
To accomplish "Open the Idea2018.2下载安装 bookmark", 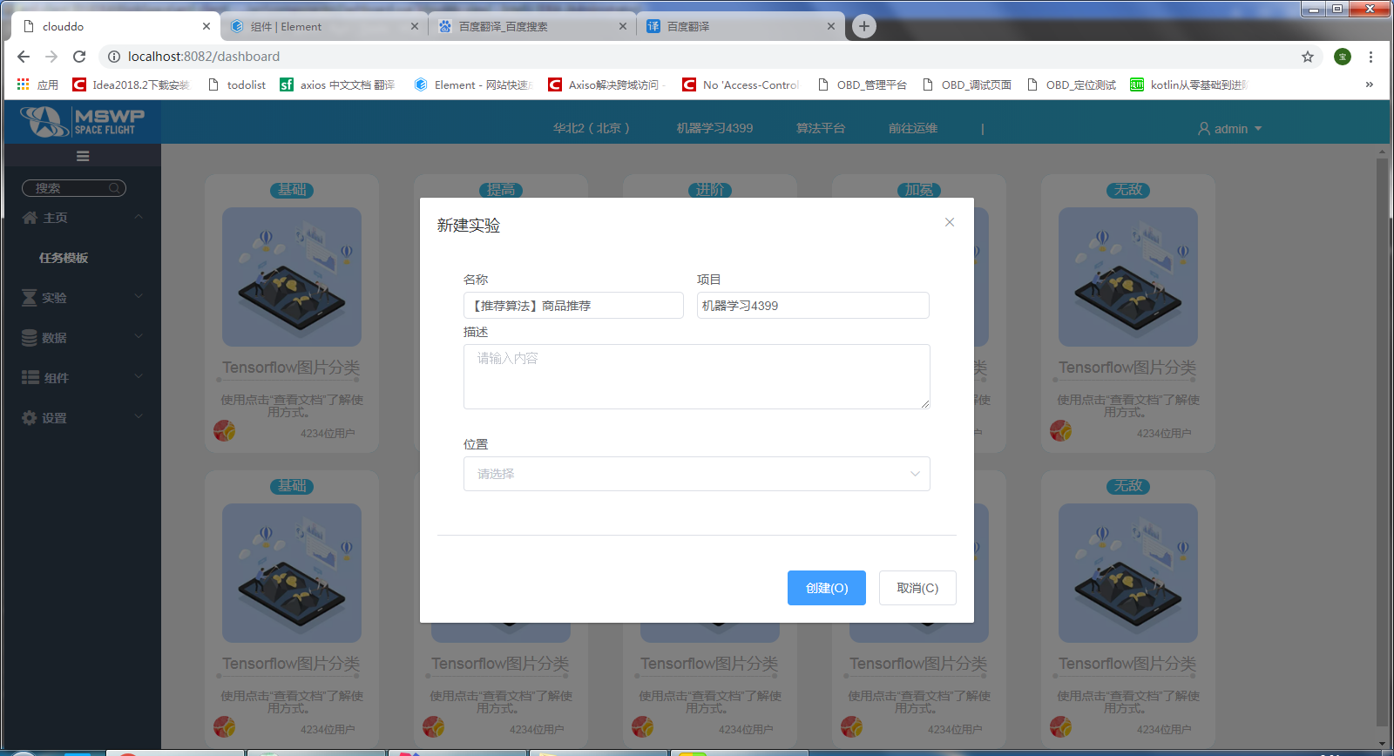I will tap(131, 84).
